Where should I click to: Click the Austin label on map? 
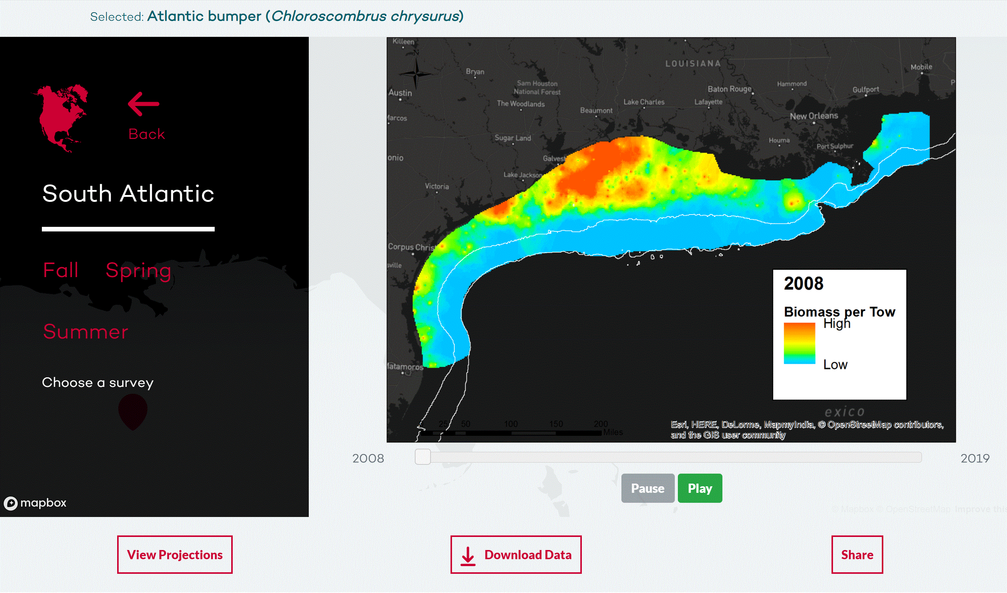point(400,93)
